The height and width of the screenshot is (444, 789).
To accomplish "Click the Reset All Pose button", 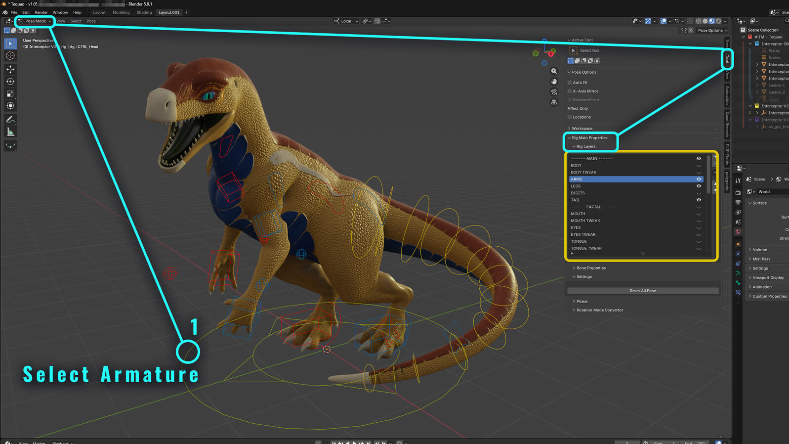I will coord(642,291).
